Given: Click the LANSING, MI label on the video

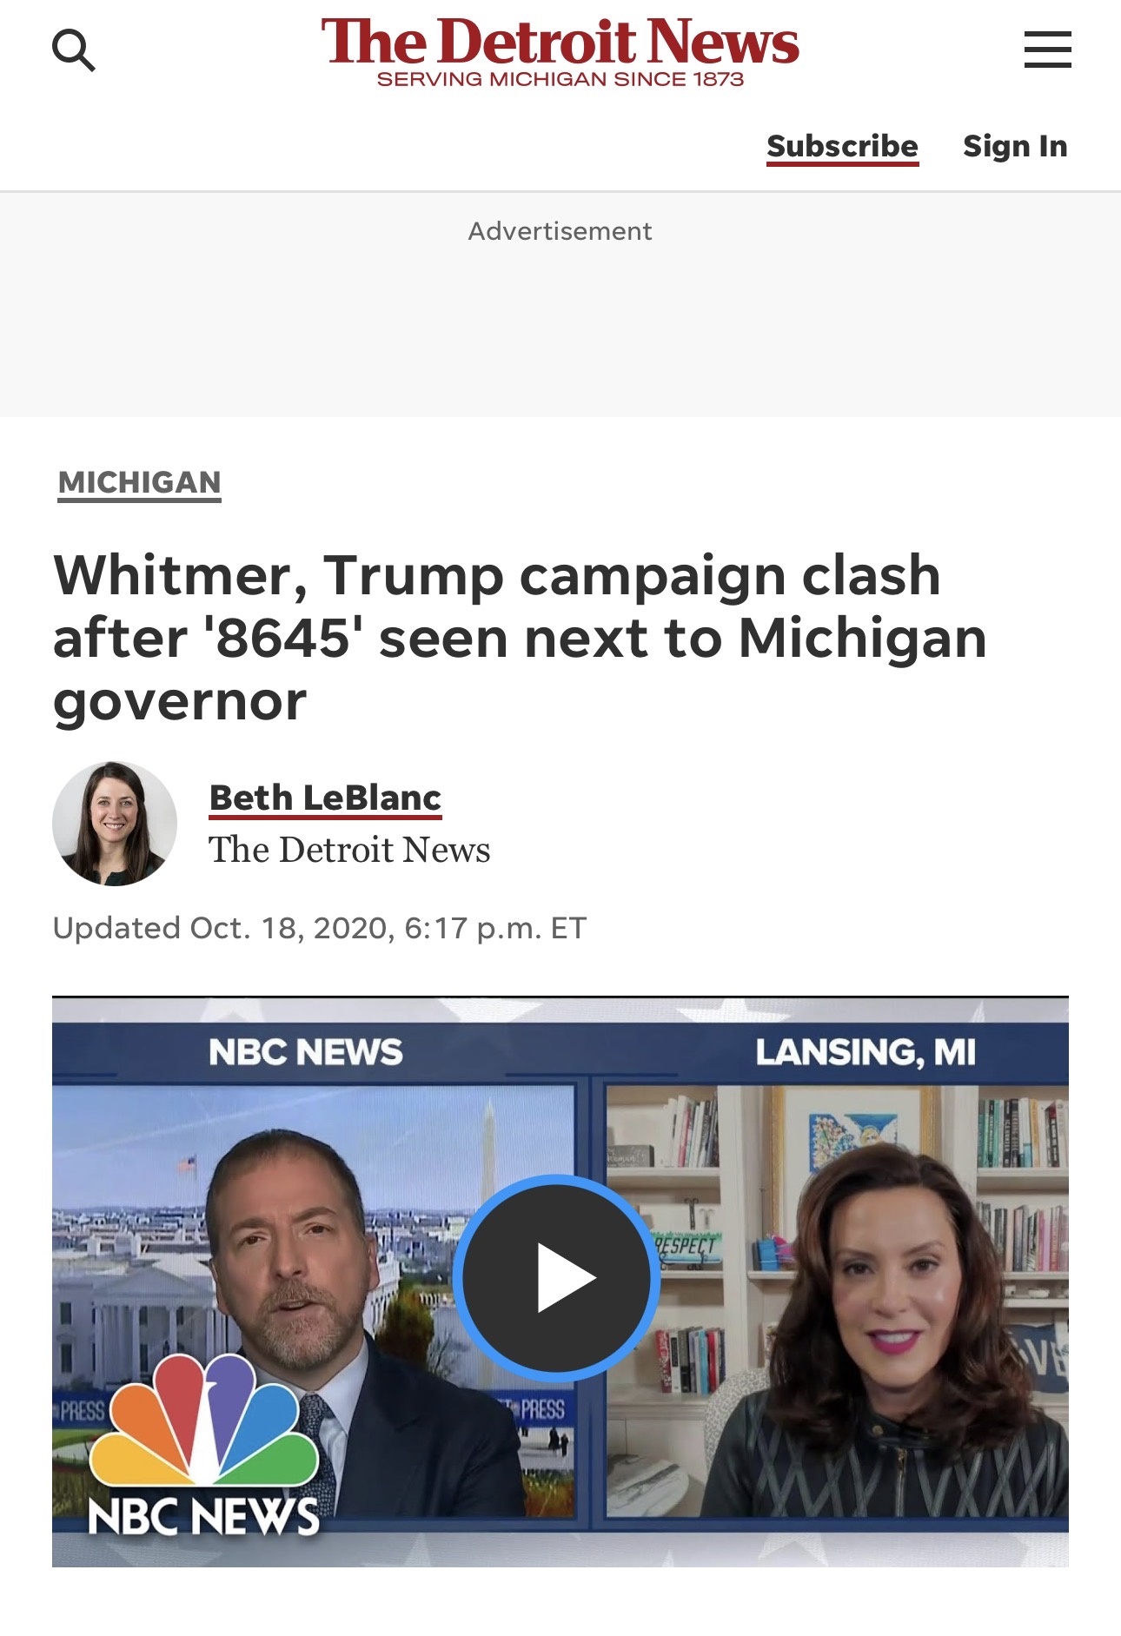Looking at the screenshot, I should (866, 1052).
